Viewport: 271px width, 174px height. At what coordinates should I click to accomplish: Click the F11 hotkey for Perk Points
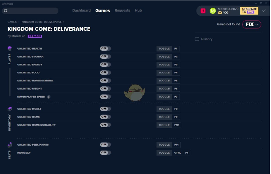tap(176, 144)
